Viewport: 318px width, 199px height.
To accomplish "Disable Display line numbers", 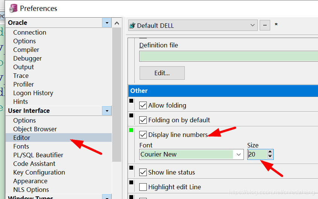I will (143, 135).
